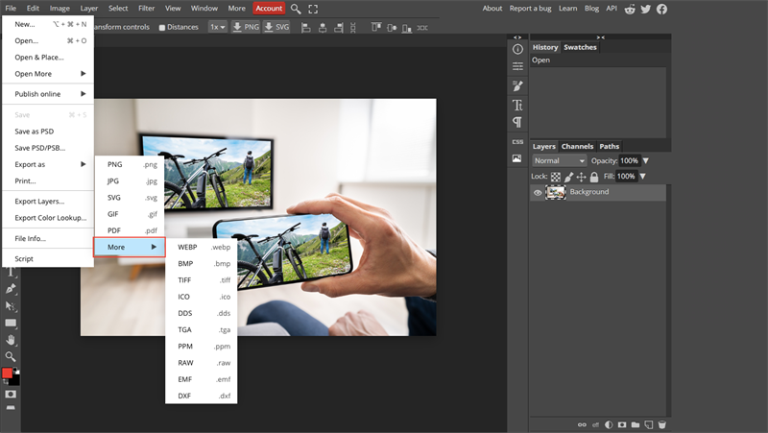Expand the Fill slider arrow
The image size is (768, 433).
(x=642, y=177)
